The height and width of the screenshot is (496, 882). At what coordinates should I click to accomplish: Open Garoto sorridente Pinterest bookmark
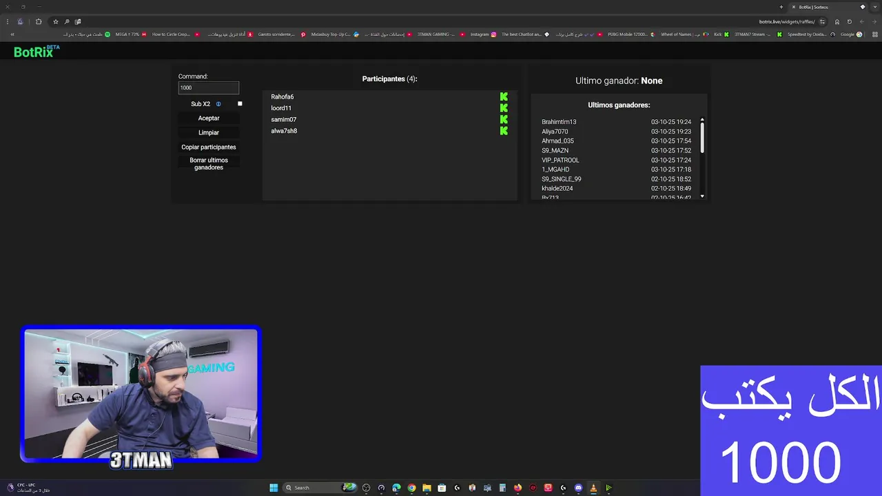tap(281, 34)
